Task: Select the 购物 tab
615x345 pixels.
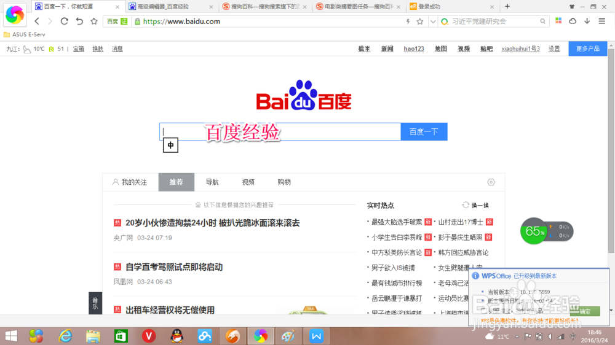Action: (284, 182)
